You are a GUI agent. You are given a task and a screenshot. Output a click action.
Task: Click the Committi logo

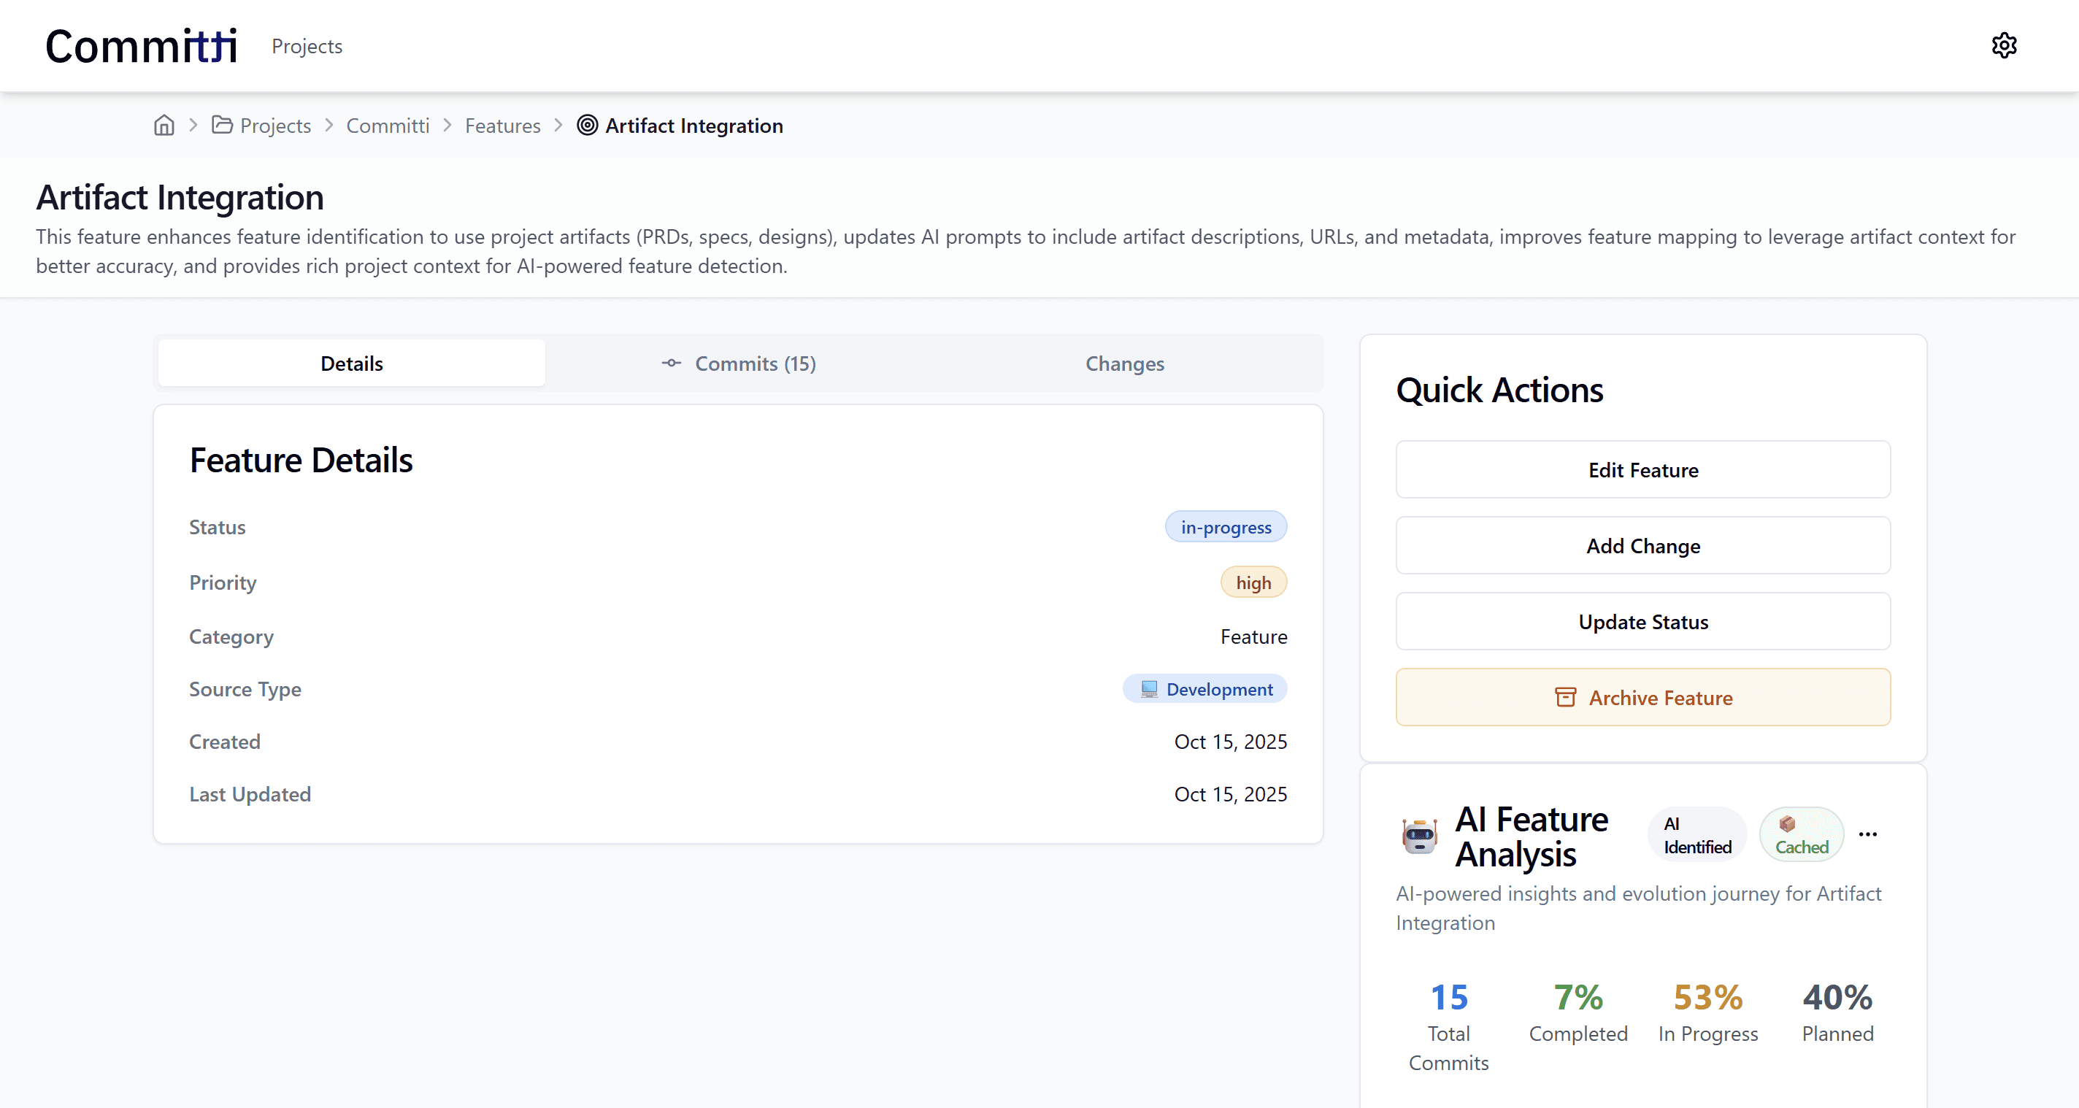coord(141,46)
